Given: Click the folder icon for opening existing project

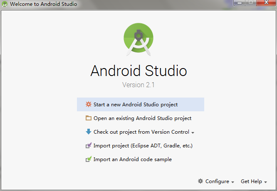Looking at the screenshot, I should click(x=89, y=118).
